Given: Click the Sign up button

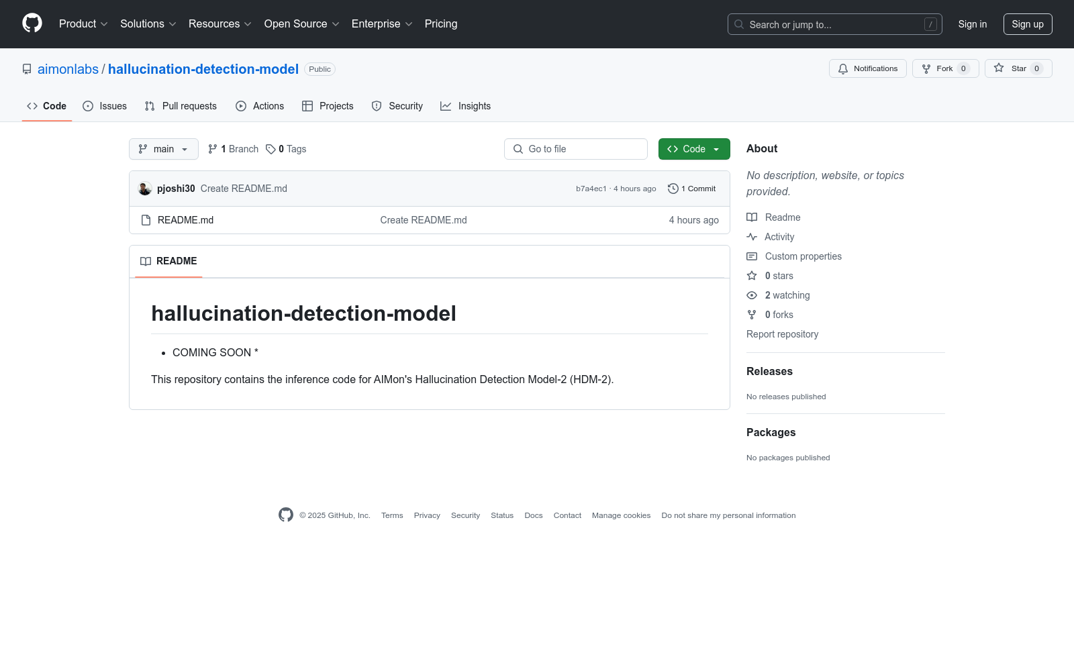Looking at the screenshot, I should (x=1028, y=24).
